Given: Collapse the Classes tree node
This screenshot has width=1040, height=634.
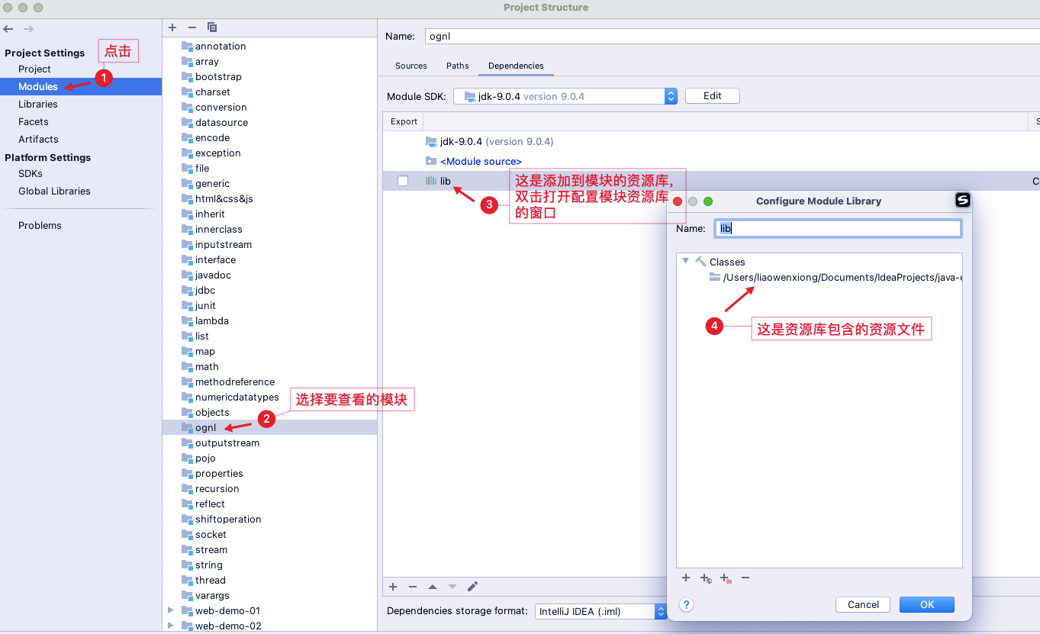Looking at the screenshot, I should 686,261.
